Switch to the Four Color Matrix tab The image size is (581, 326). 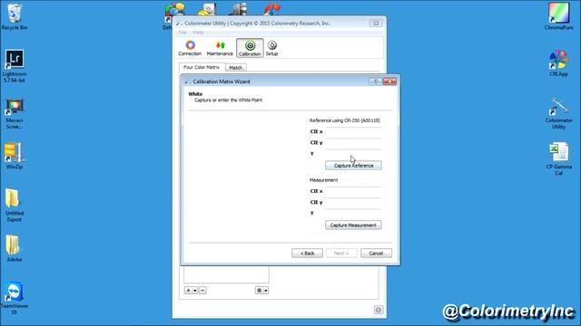[x=202, y=67]
